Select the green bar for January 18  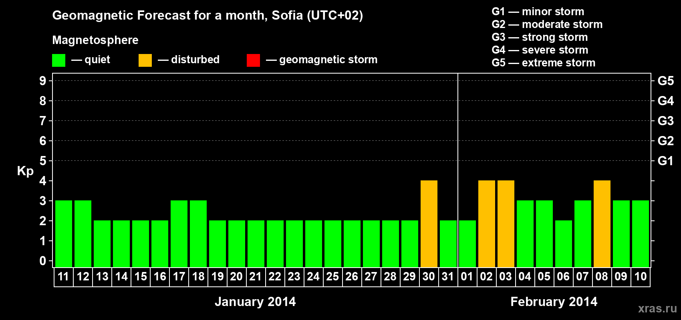198,234
